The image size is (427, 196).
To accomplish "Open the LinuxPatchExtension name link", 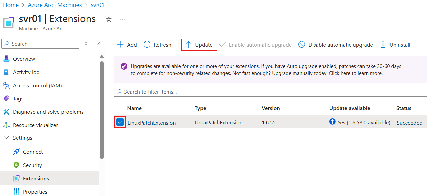I will (152, 123).
